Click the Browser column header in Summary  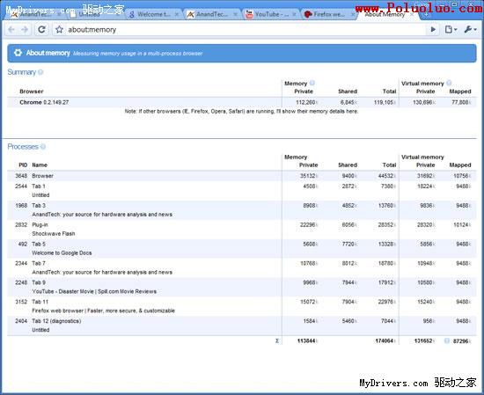tap(32, 91)
